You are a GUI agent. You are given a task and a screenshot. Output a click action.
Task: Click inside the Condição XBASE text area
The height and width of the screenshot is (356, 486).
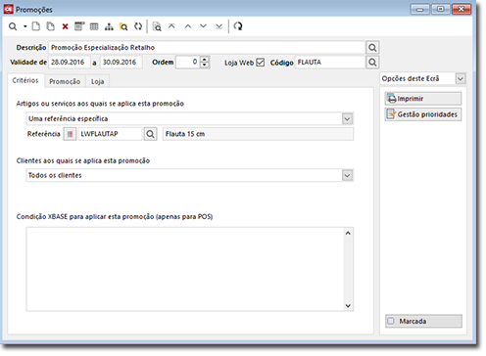[x=185, y=269]
